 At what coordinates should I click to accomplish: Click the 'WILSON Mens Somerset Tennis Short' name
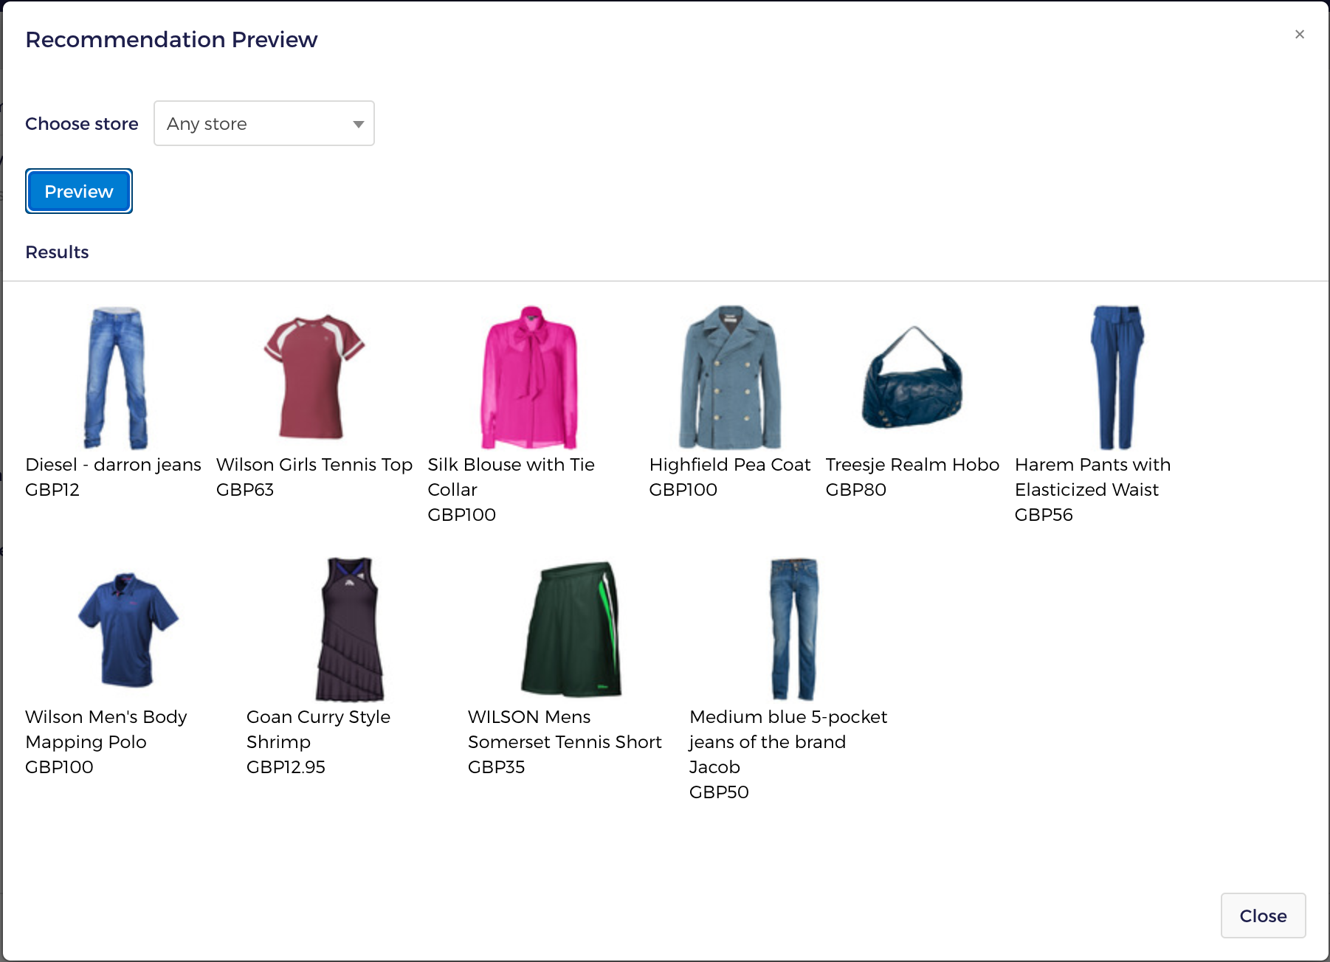565,730
